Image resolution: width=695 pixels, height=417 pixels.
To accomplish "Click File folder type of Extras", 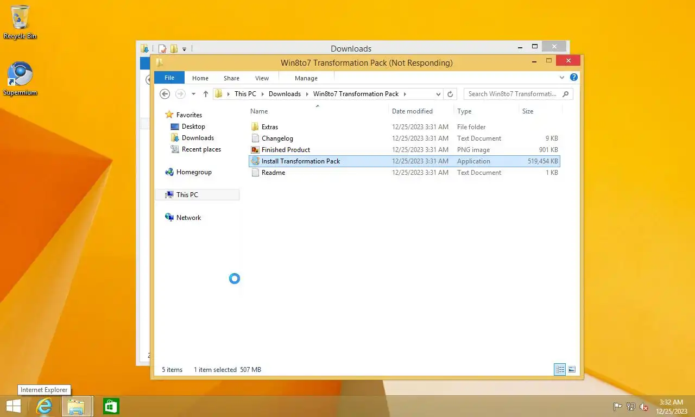I will (x=471, y=127).
